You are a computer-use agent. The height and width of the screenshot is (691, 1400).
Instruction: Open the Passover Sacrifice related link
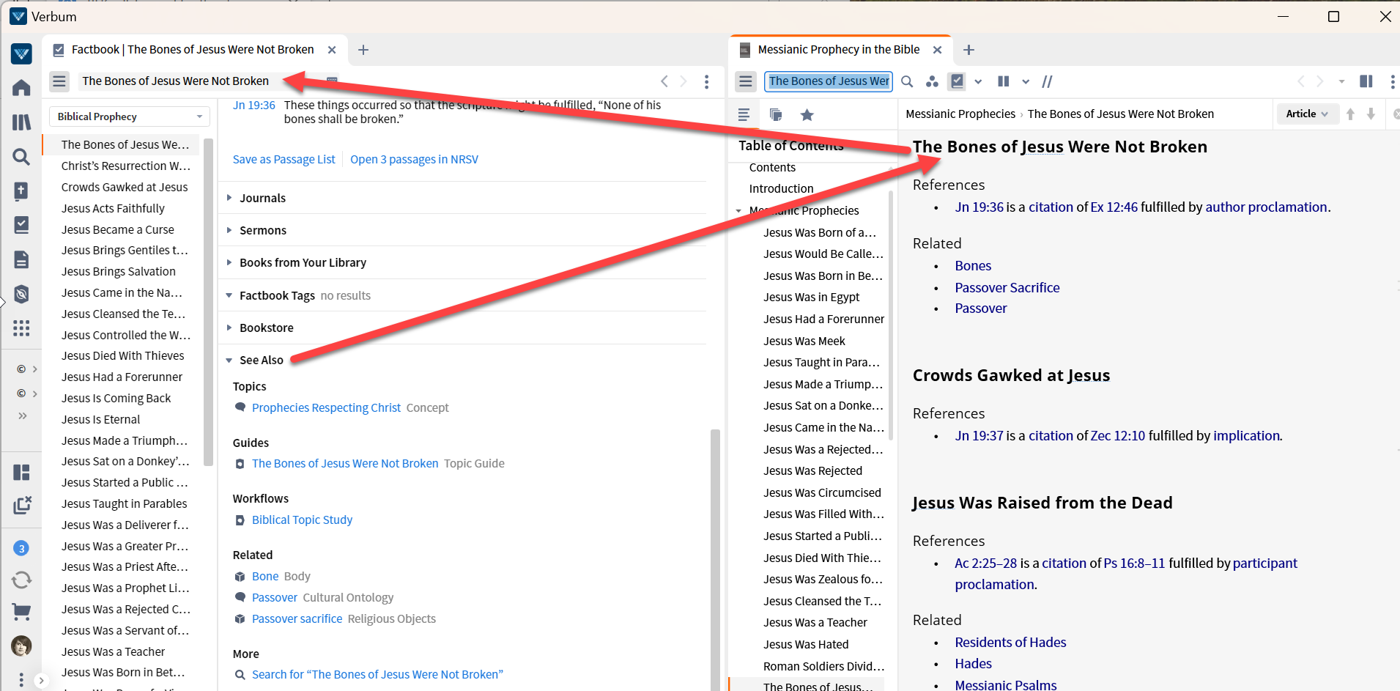pyautogui.click(x=1007, y=287)
